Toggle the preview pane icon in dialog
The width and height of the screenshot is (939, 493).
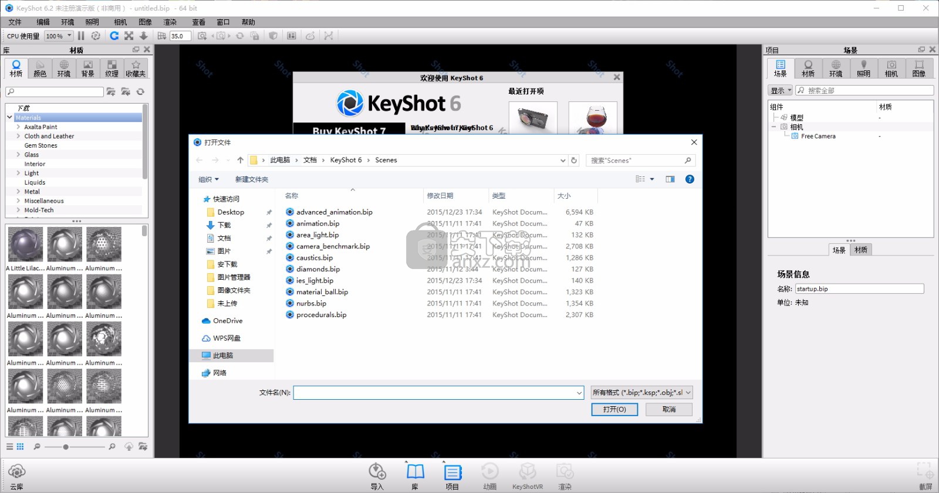[x=670, y=179]
